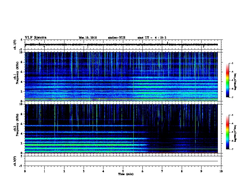Click the ch.2 color bar label "log(PSD)(V²/Hz)"
The height and width of the screenshot is (192, 249).
(x=235, y=133)
